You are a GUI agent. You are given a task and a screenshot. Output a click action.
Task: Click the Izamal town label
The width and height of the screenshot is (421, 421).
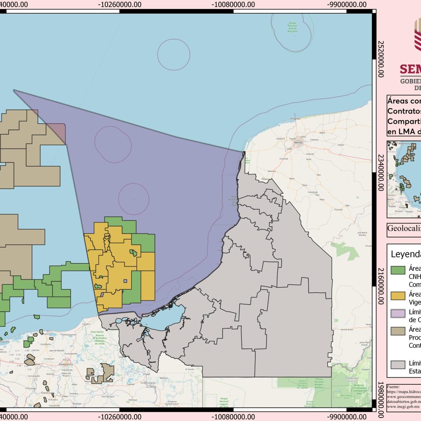pyautogui.click(x=341, y=145)
